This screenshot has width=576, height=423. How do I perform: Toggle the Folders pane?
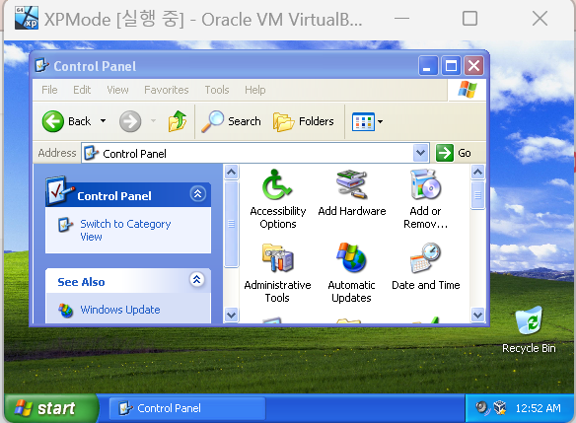(x=304, y=121)
